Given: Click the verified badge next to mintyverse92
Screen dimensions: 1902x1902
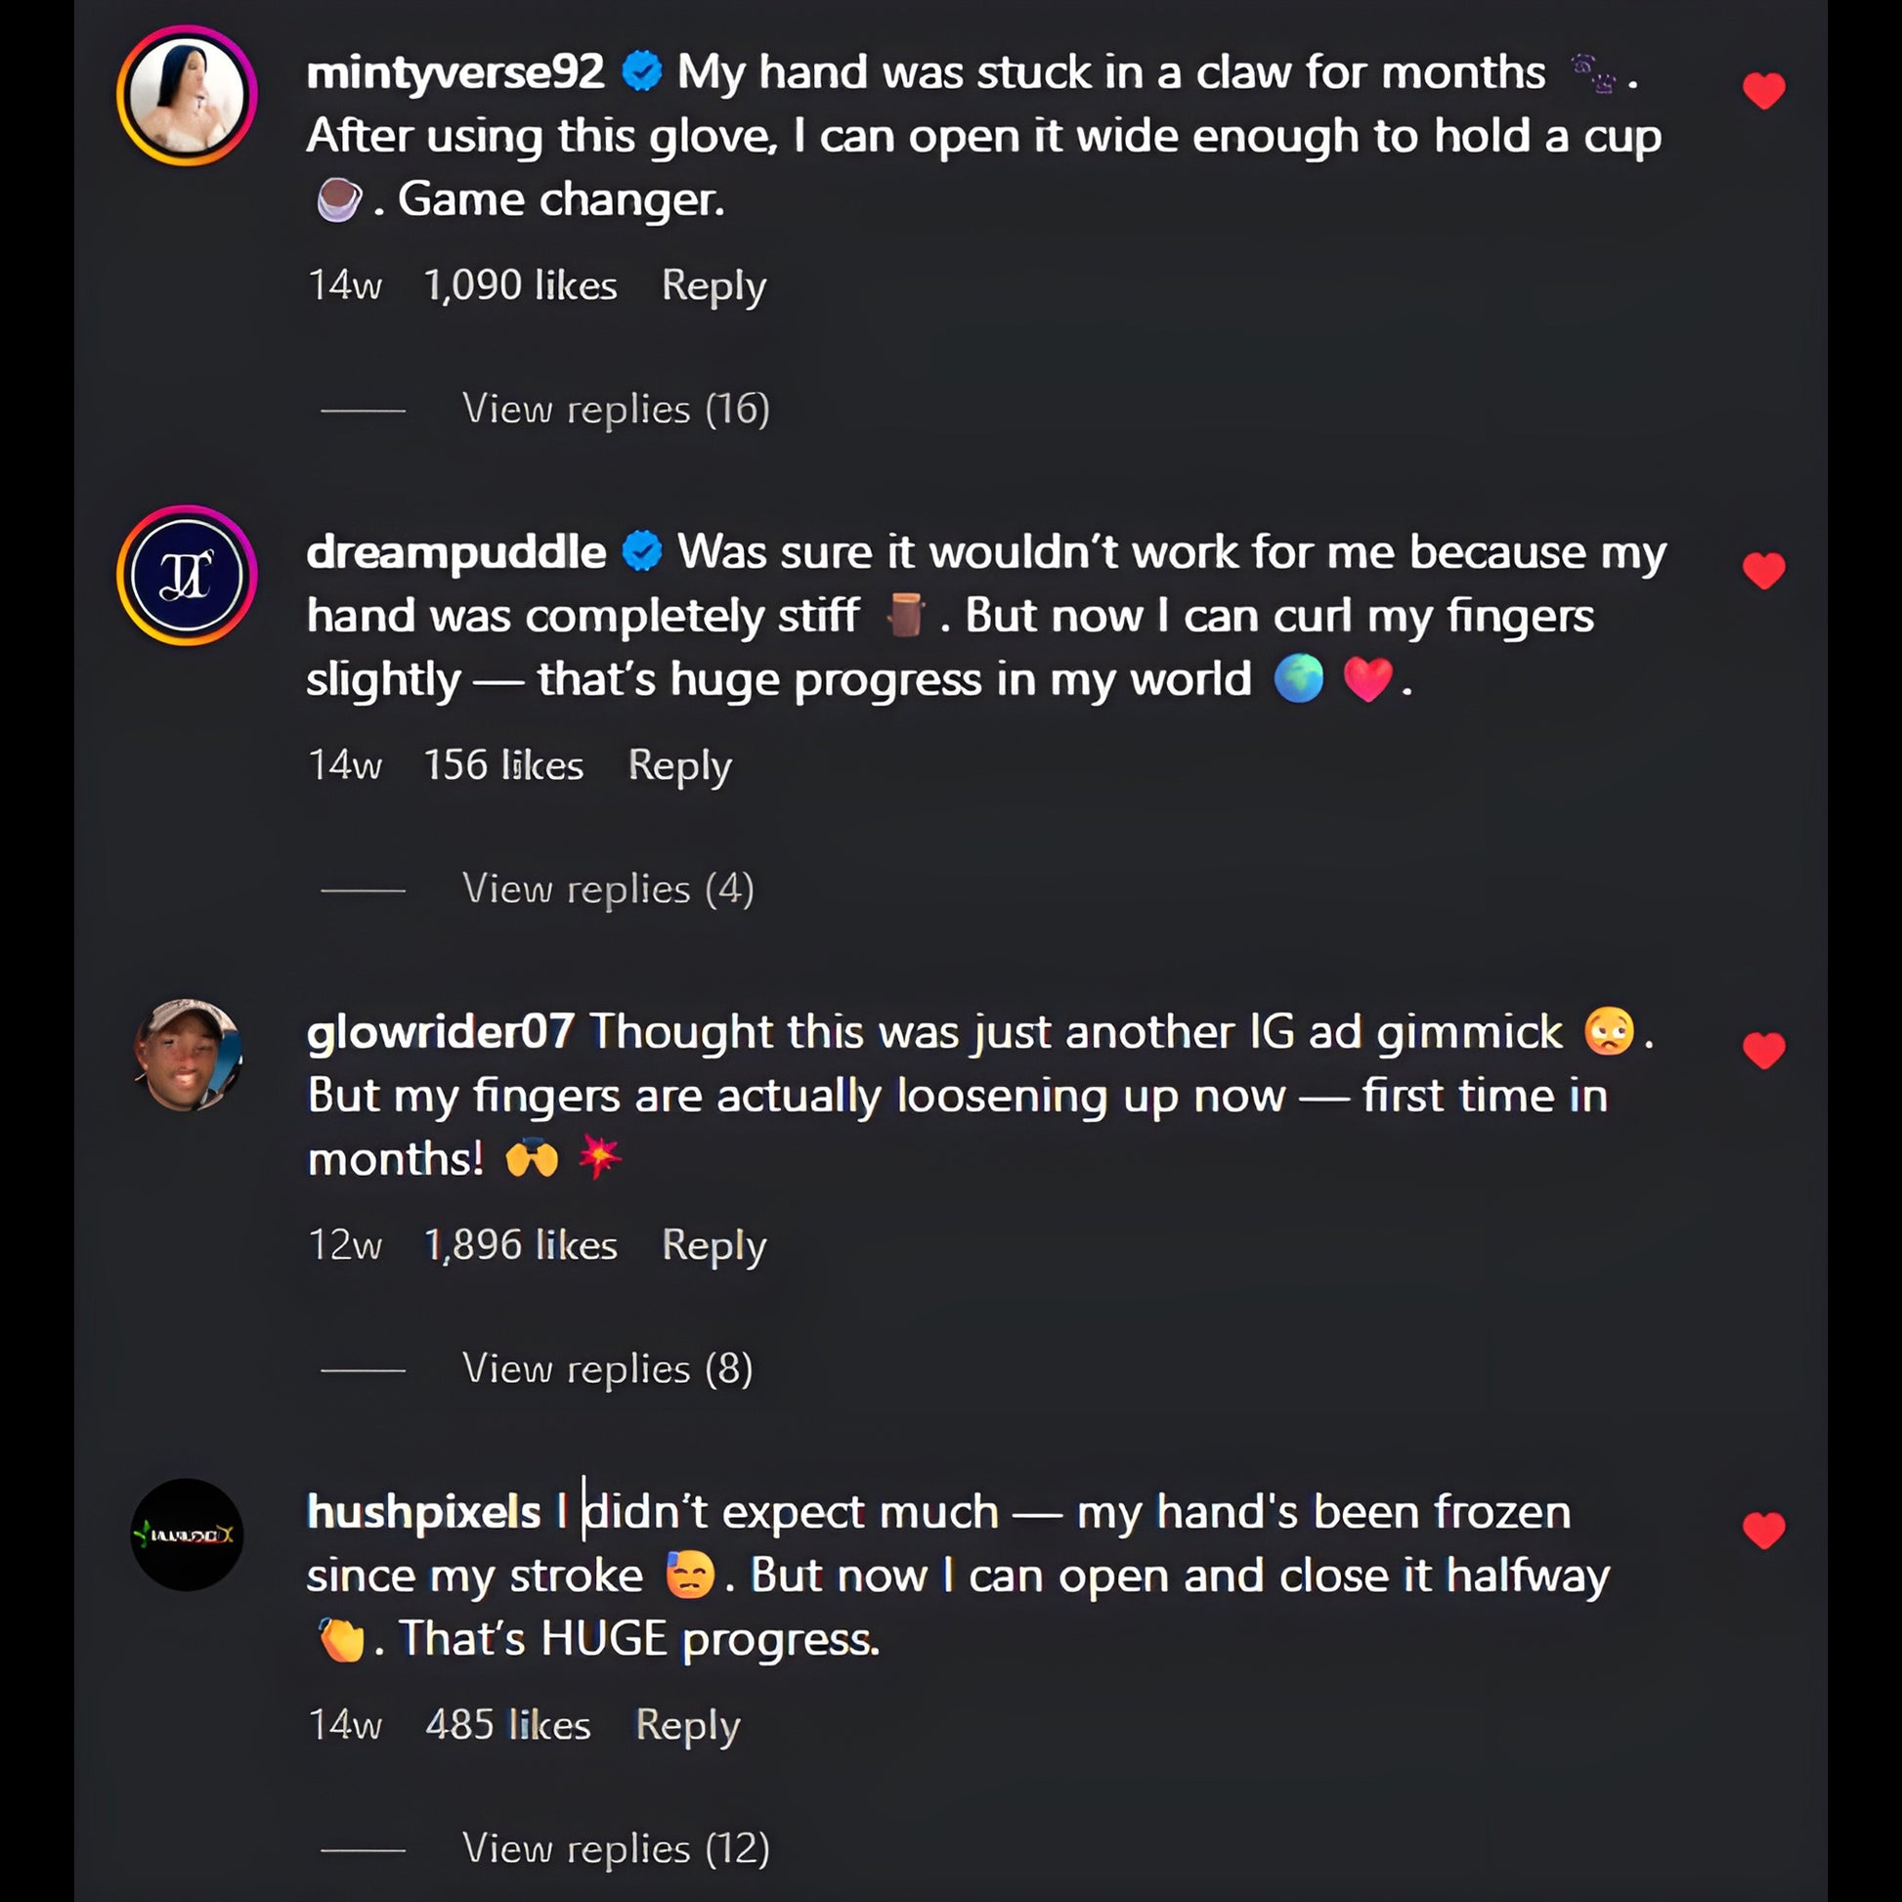Looking at the screenshot, I should pos(642,72).
